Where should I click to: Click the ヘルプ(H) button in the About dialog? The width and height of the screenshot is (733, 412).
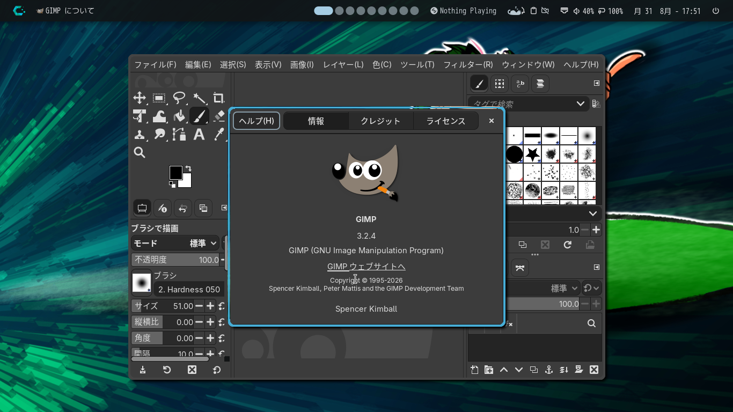(x=256, y=121)
